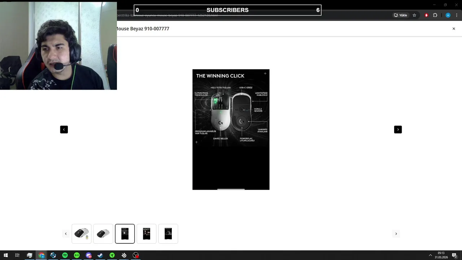Viewport: 462px width, 260px height.
Task: Advance the thumbnail strip with right chevron
Action: pyautogui.click(x=396, y=234)
